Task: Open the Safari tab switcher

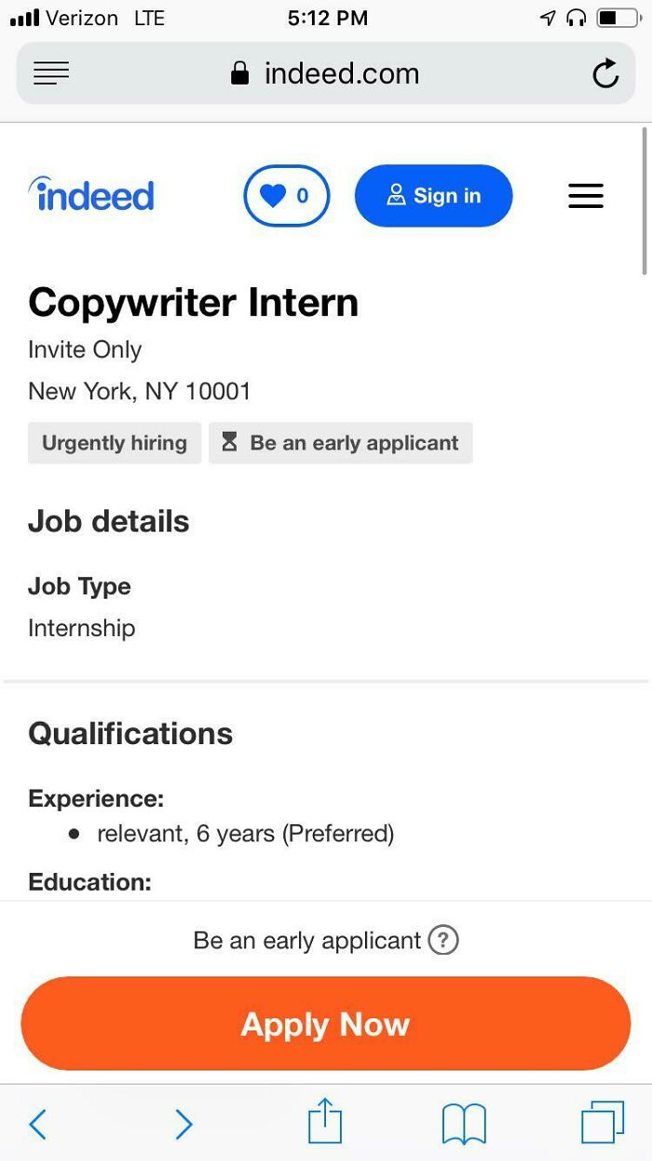Action: click(x=603, y=1124)
